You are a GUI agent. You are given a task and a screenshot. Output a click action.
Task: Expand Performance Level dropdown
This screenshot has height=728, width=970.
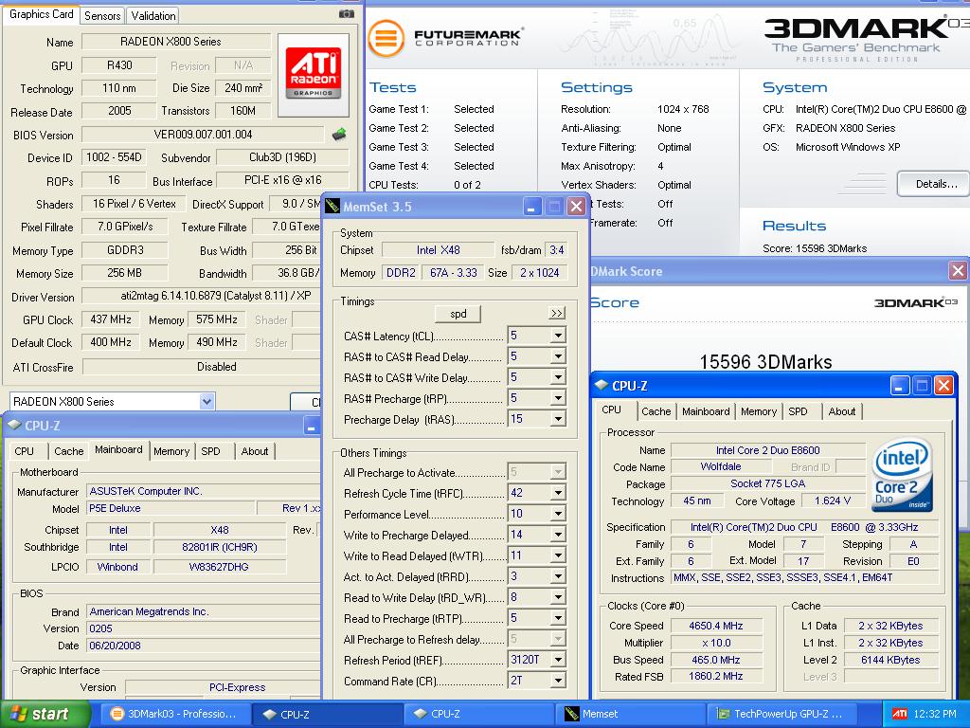[x=558, y=514]
